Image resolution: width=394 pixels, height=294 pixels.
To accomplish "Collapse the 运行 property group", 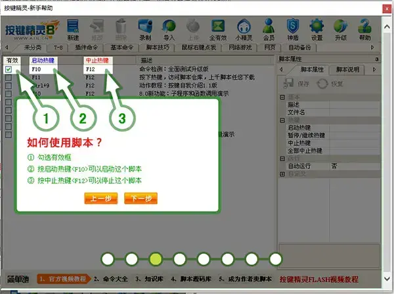I will tap(282, 159).
